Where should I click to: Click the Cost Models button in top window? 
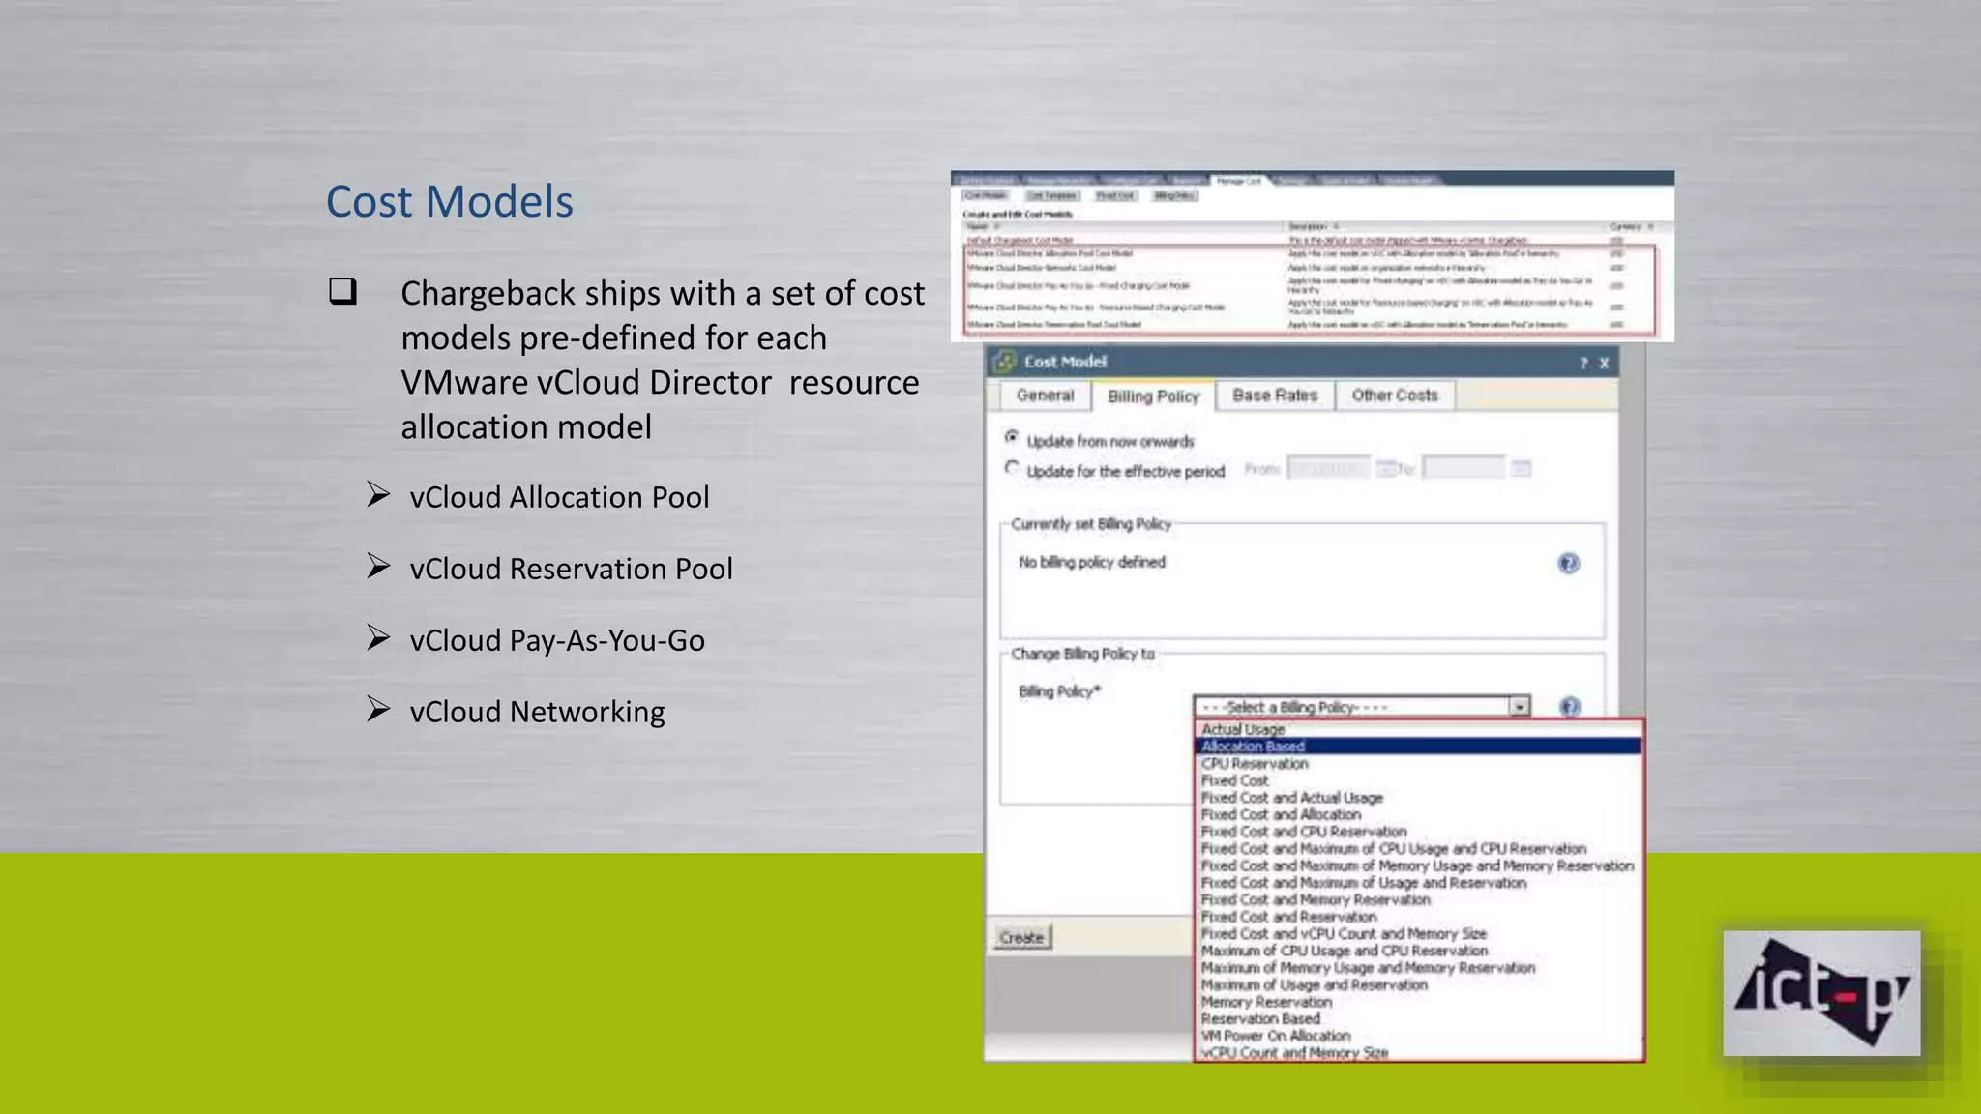point(986,195)
